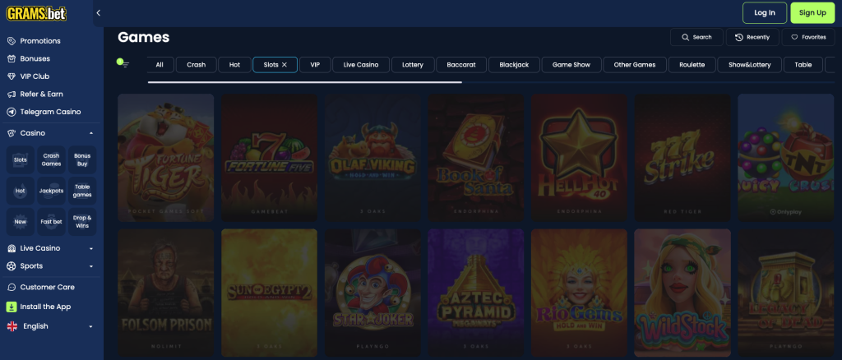This screenshot has height=360, width=842.
Task: Click the Live Casino sidebar icon
Action: pyautogui.click(x=12, y=248)
